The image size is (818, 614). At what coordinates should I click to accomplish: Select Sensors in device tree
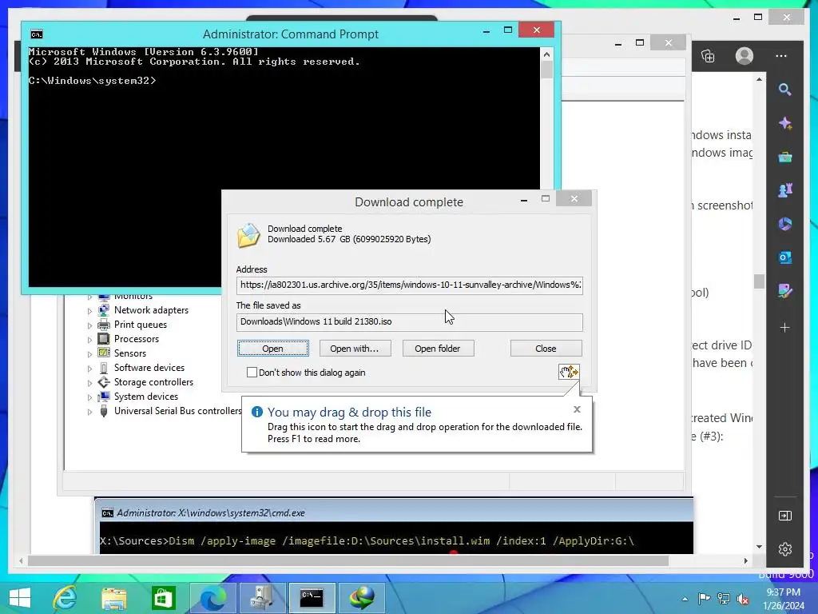point(130,353)
